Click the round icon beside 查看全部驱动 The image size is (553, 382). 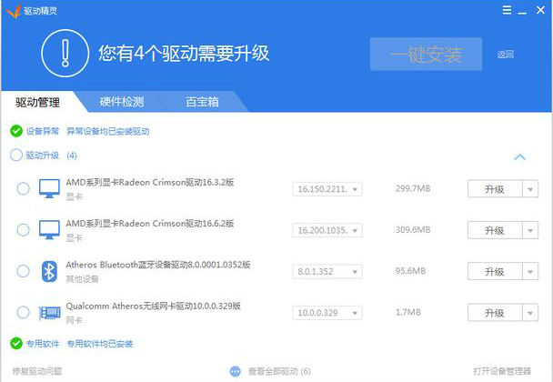click(236, 371)
